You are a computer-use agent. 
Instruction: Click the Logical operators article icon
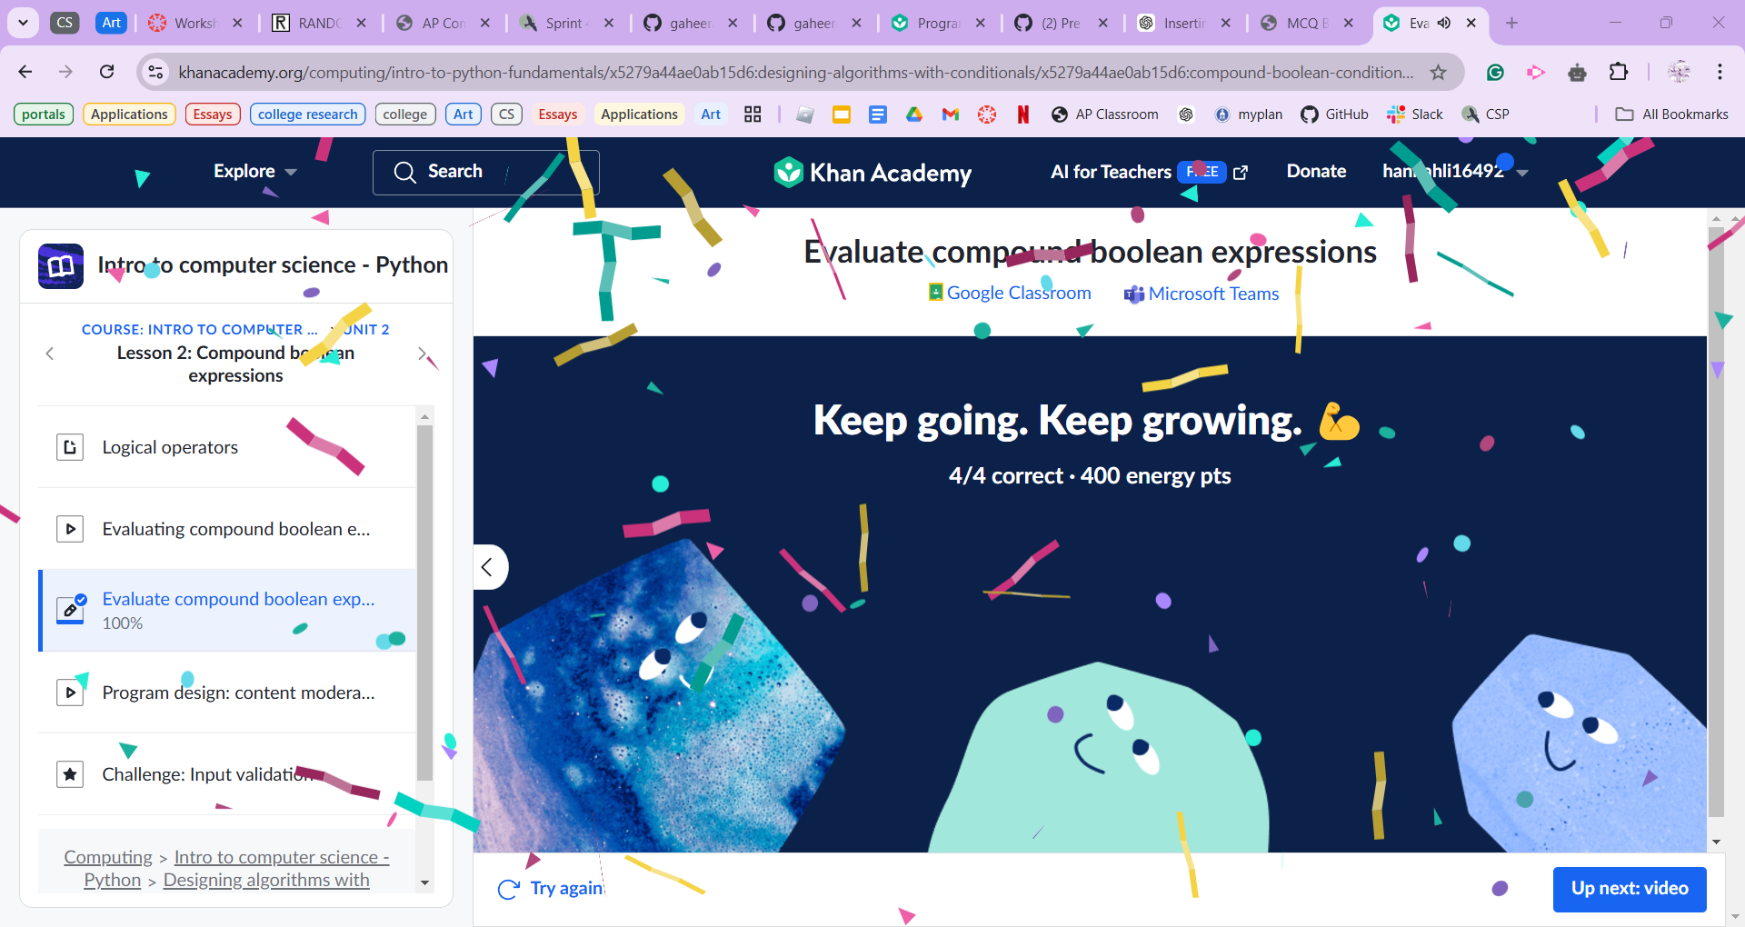(70, 447)
